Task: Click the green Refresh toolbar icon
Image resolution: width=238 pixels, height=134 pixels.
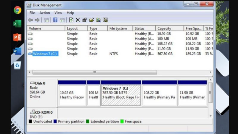Action: coord(71,20)
